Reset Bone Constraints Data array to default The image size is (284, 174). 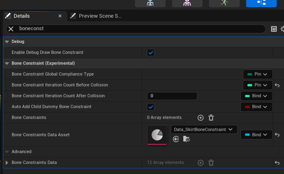[277, 163]
